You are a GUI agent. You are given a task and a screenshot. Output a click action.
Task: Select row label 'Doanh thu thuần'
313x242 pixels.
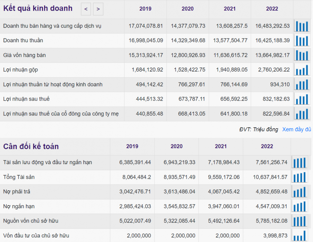23,40
